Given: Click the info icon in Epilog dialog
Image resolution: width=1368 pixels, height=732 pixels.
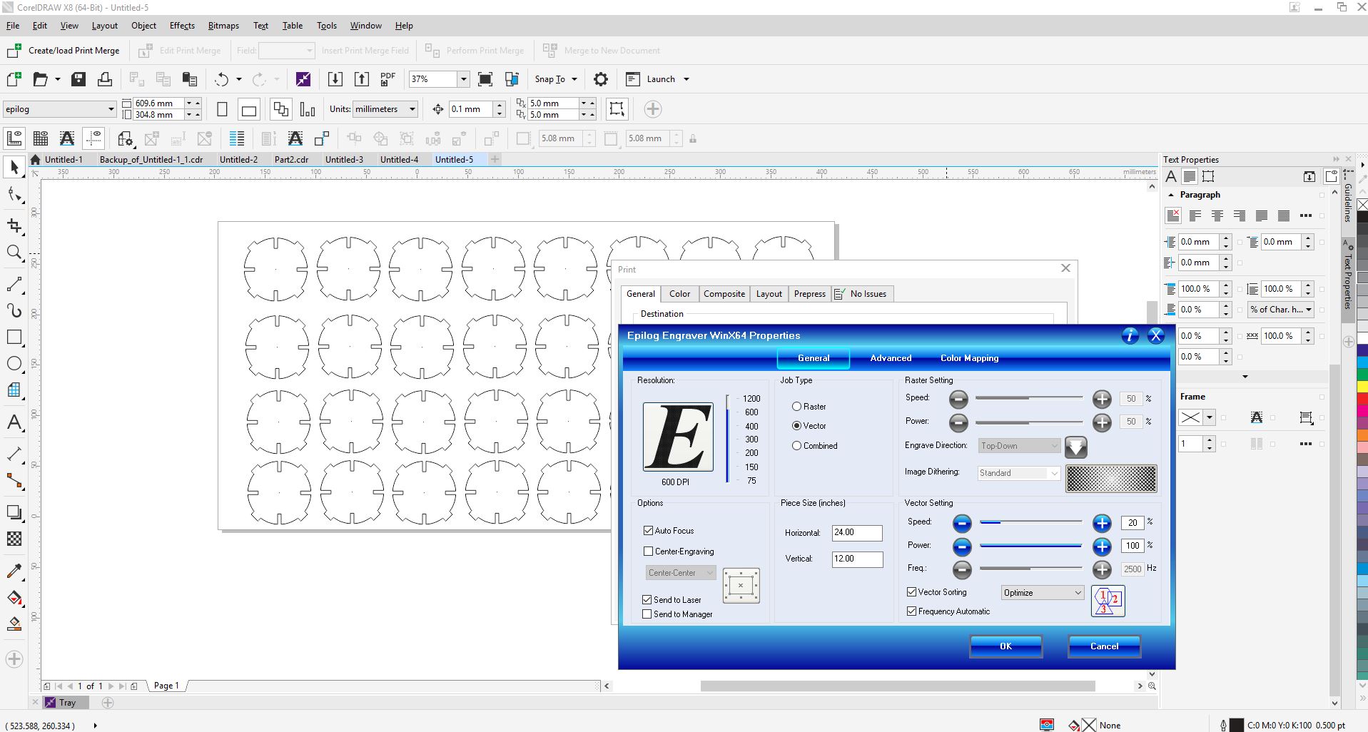Looking at the screenshot, I should coord(1130,335).
